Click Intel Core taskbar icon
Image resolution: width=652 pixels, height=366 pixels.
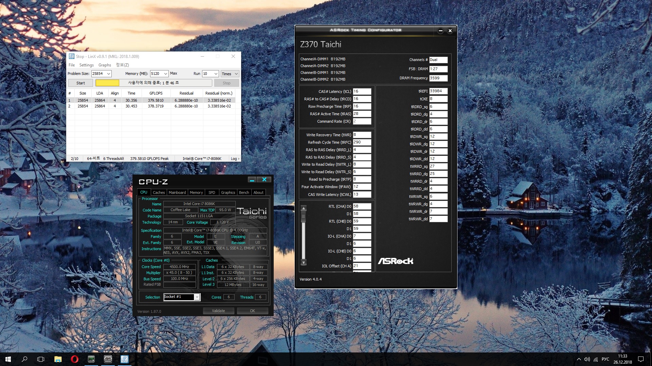(x=125, y=359)
